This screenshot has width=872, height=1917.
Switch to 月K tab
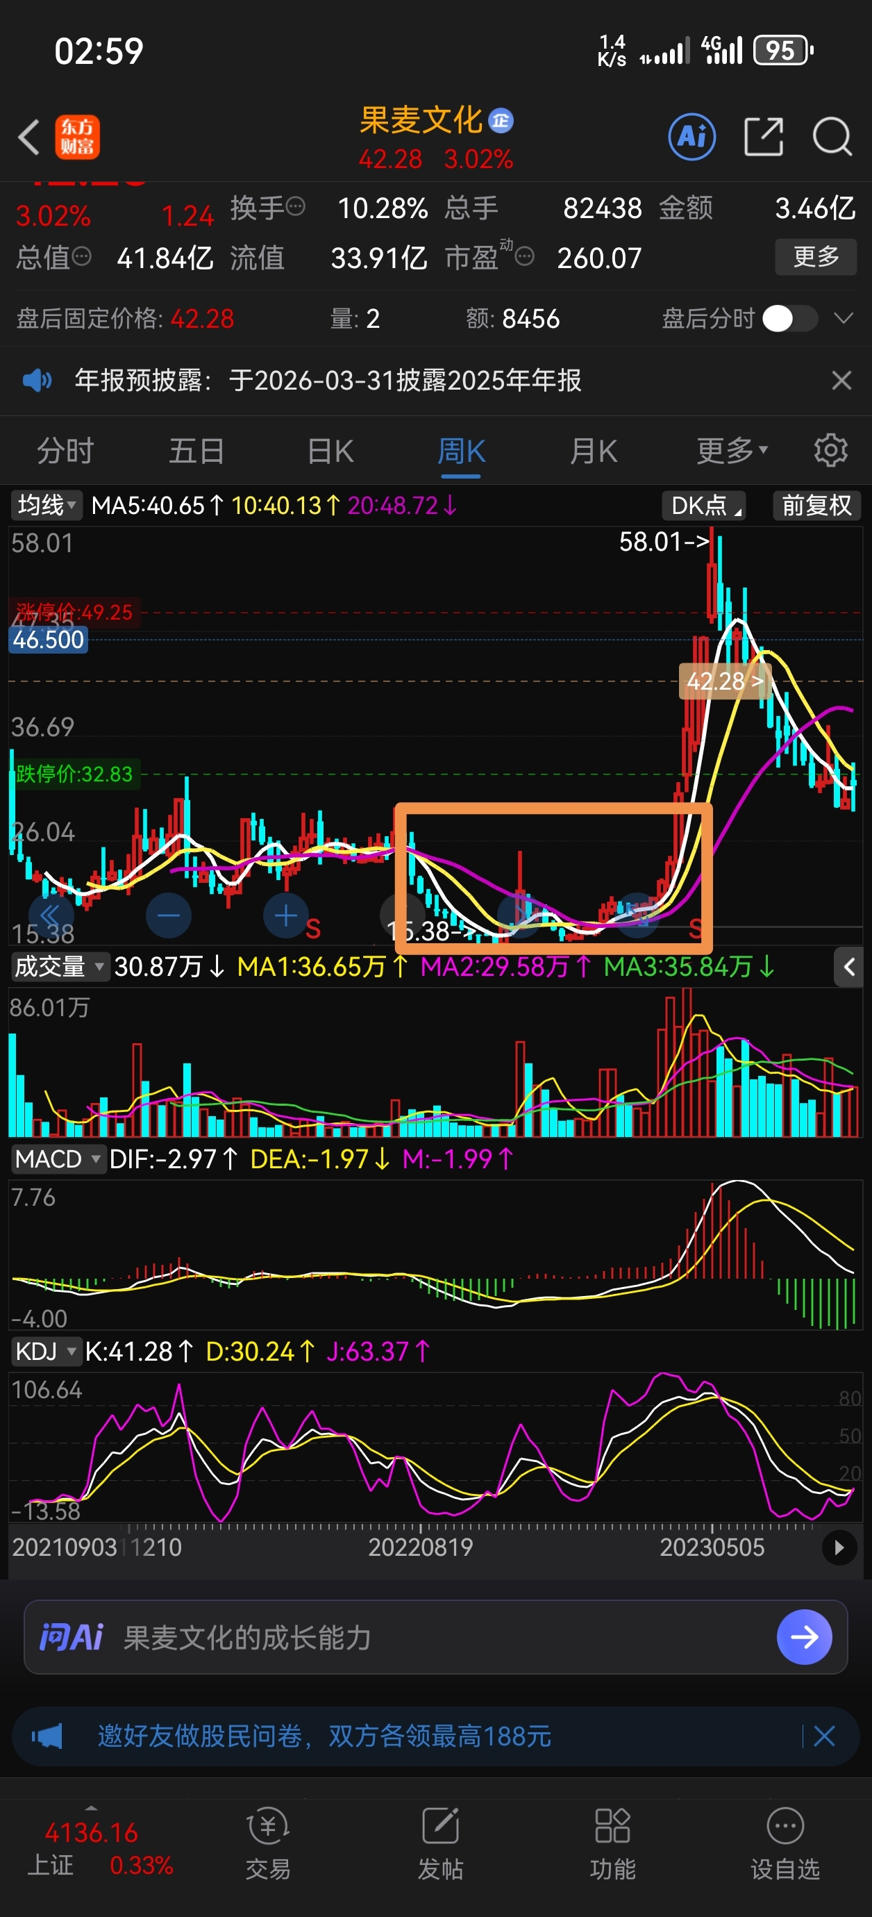click(593, 450)
